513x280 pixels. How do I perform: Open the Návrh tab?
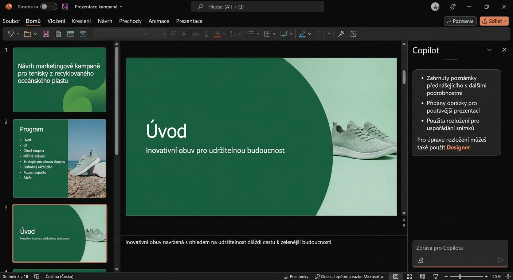tap(105, 21)
